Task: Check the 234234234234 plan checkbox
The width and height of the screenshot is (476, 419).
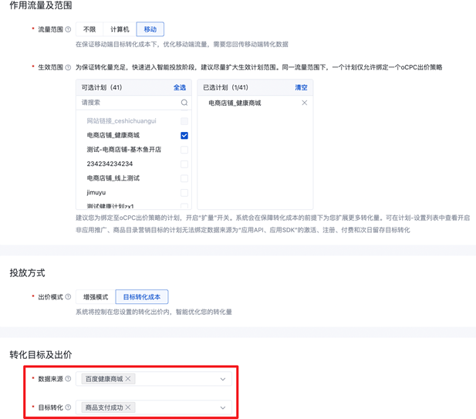Action: (184, 164)
